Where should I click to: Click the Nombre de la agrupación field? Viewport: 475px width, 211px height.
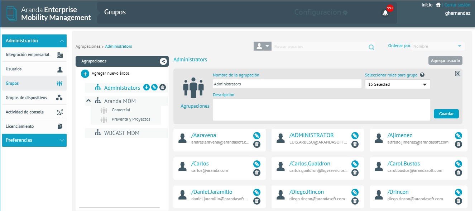287,84
